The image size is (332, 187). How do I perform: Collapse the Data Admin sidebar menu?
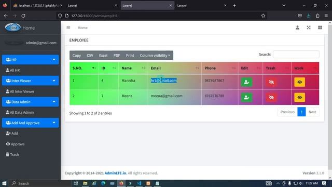pos(30,102)
